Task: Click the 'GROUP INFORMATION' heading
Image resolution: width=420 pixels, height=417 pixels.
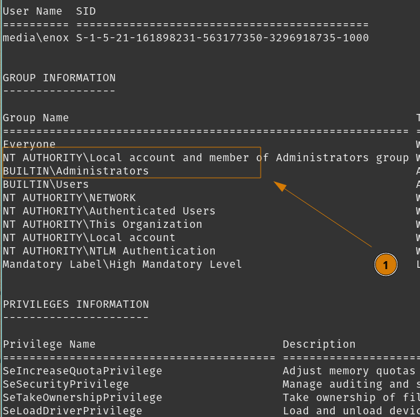Action: click(x=59, y=78)
